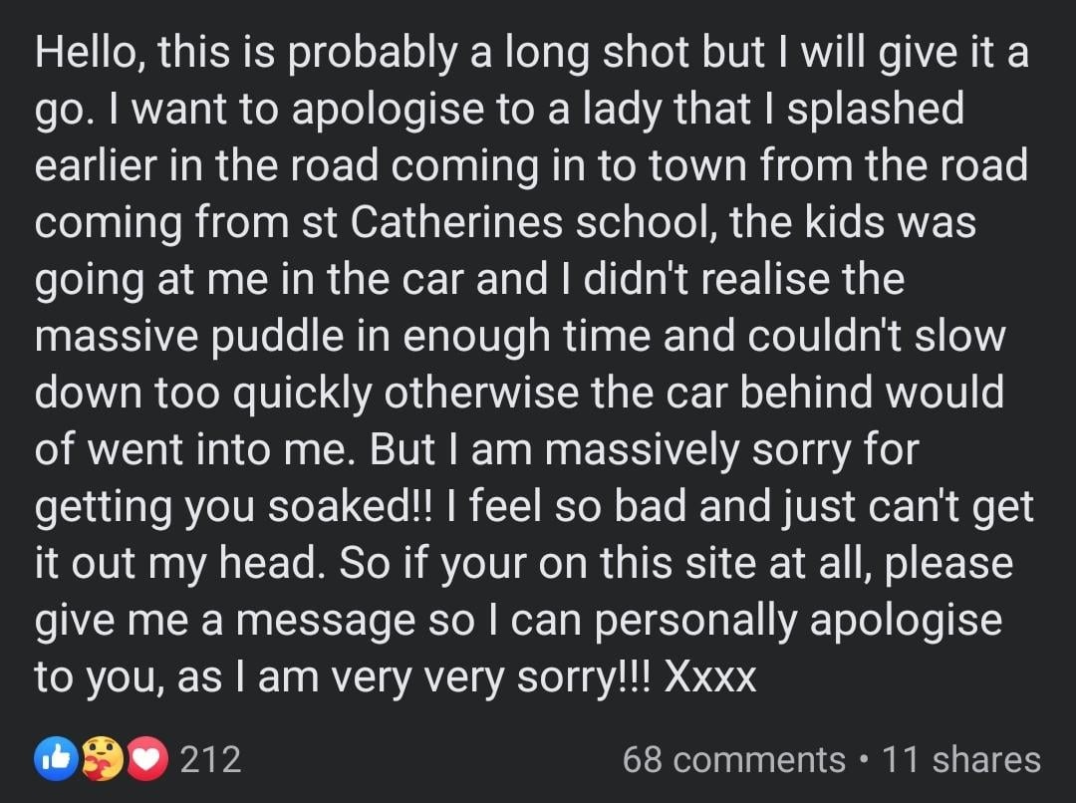The image size is (1076, 803).
Task: Click the word "personally" in the post
Action: click(x=695, y=622)
